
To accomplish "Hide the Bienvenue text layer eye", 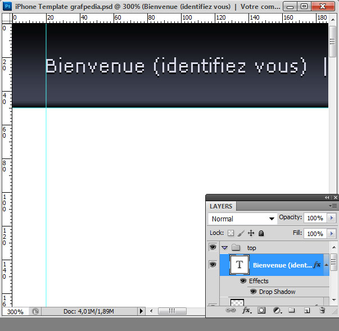I will click(213, 265).
